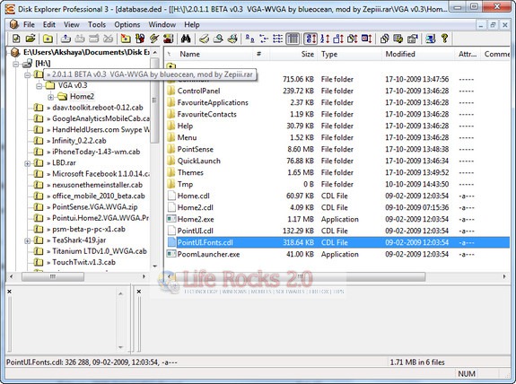Collapse the [H:\] drive node
This screenshot has height=384, width=516.
tap(15, 64)
